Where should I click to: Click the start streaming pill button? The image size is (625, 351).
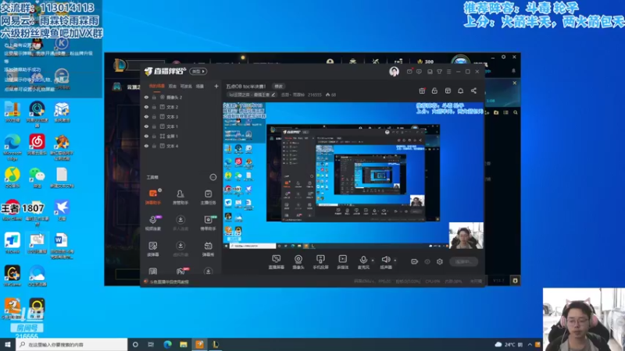click(463, 261)
